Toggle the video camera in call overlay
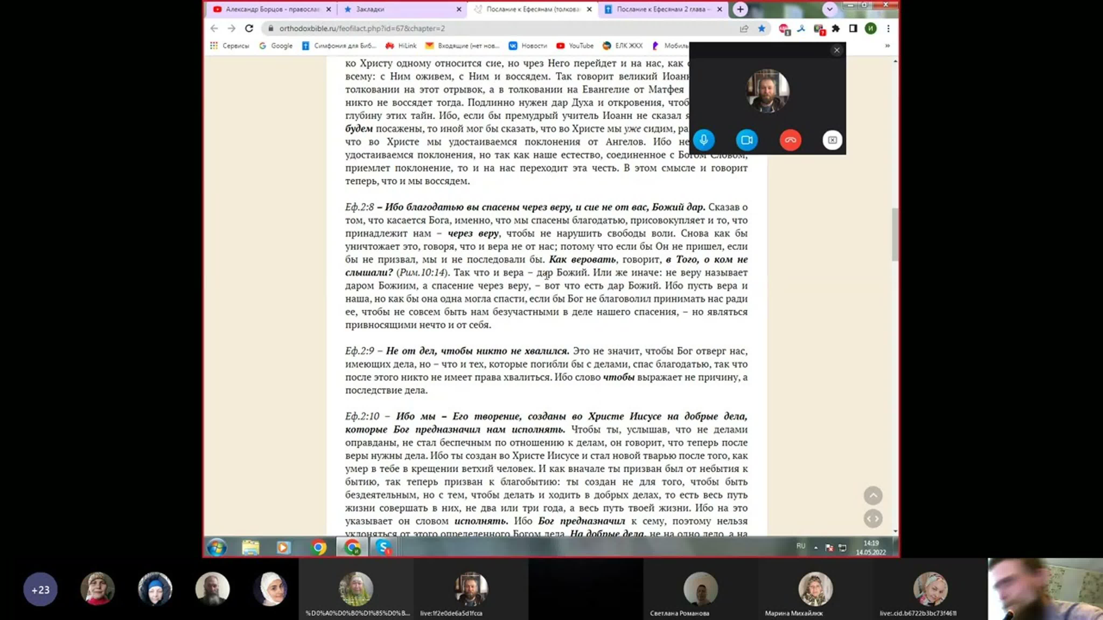The image size is (1103, 620). pos(747,140)
